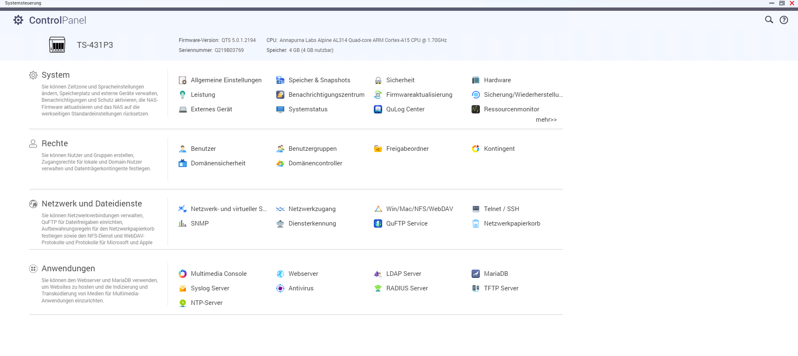
Task: Open Netzwerk- und virtueller Switch link
Action: [229, 209]
